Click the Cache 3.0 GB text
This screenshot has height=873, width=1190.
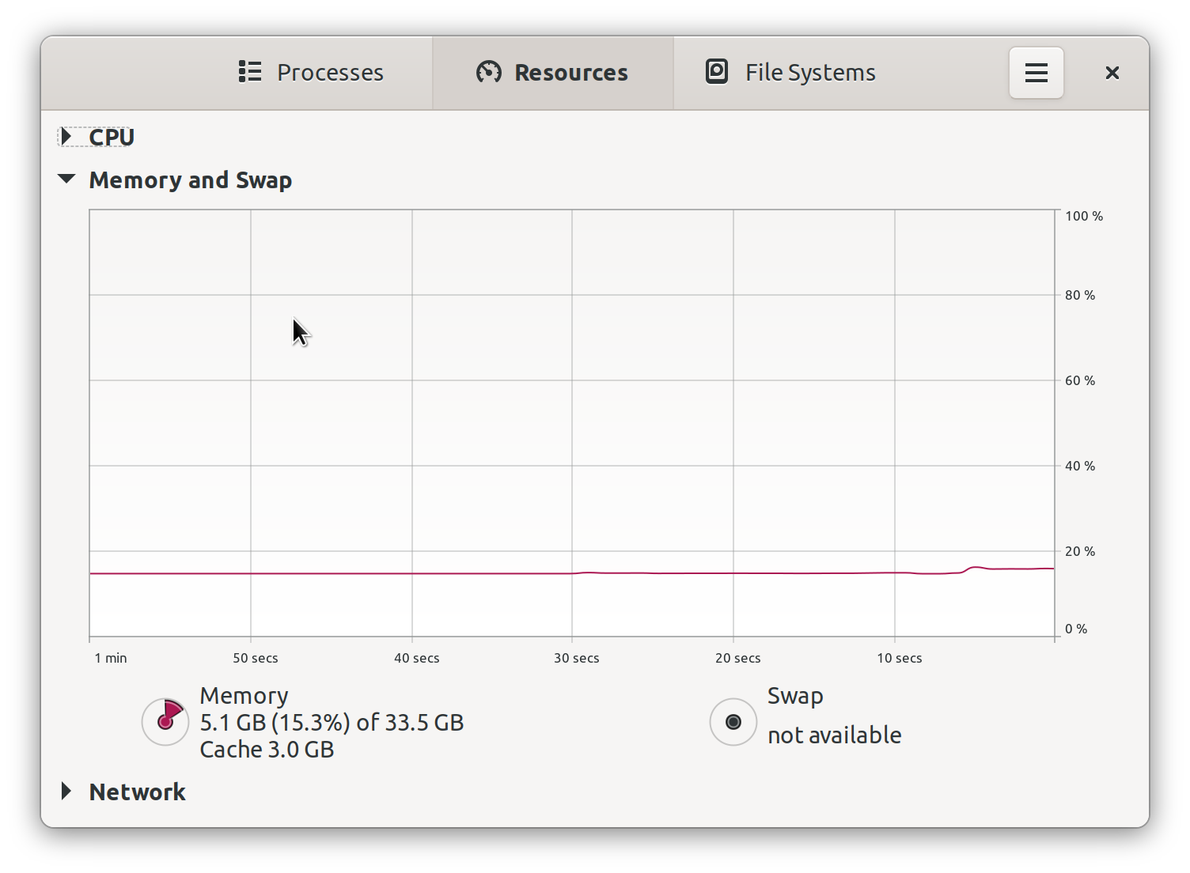[267, 750]
